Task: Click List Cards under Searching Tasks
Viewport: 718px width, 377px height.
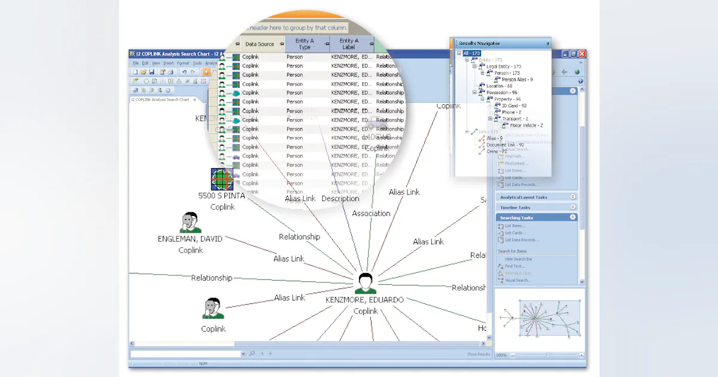Action: [515, 233]
